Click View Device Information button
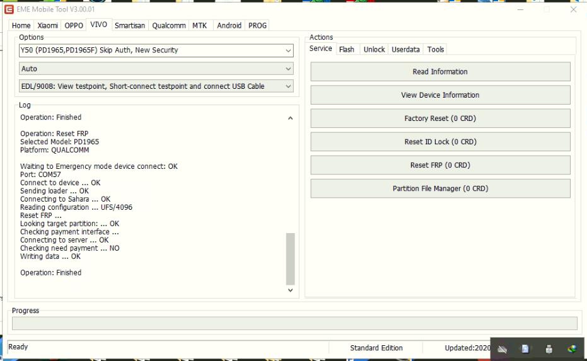Image resolution: width=587 pixels, height=361 pixels. coord(440,95)
